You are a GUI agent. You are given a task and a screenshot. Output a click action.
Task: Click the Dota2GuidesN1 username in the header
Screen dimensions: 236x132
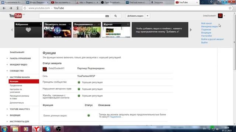[209, 16]
